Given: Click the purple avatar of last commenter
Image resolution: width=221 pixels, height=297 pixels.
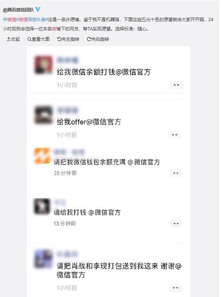Looking at the screenshot, I should click(43, 259).
